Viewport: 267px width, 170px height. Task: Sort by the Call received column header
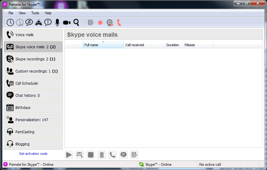coord(144,45)
